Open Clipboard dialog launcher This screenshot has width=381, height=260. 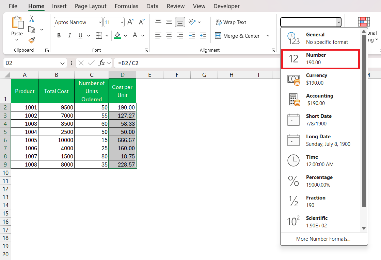pos(47,50)
